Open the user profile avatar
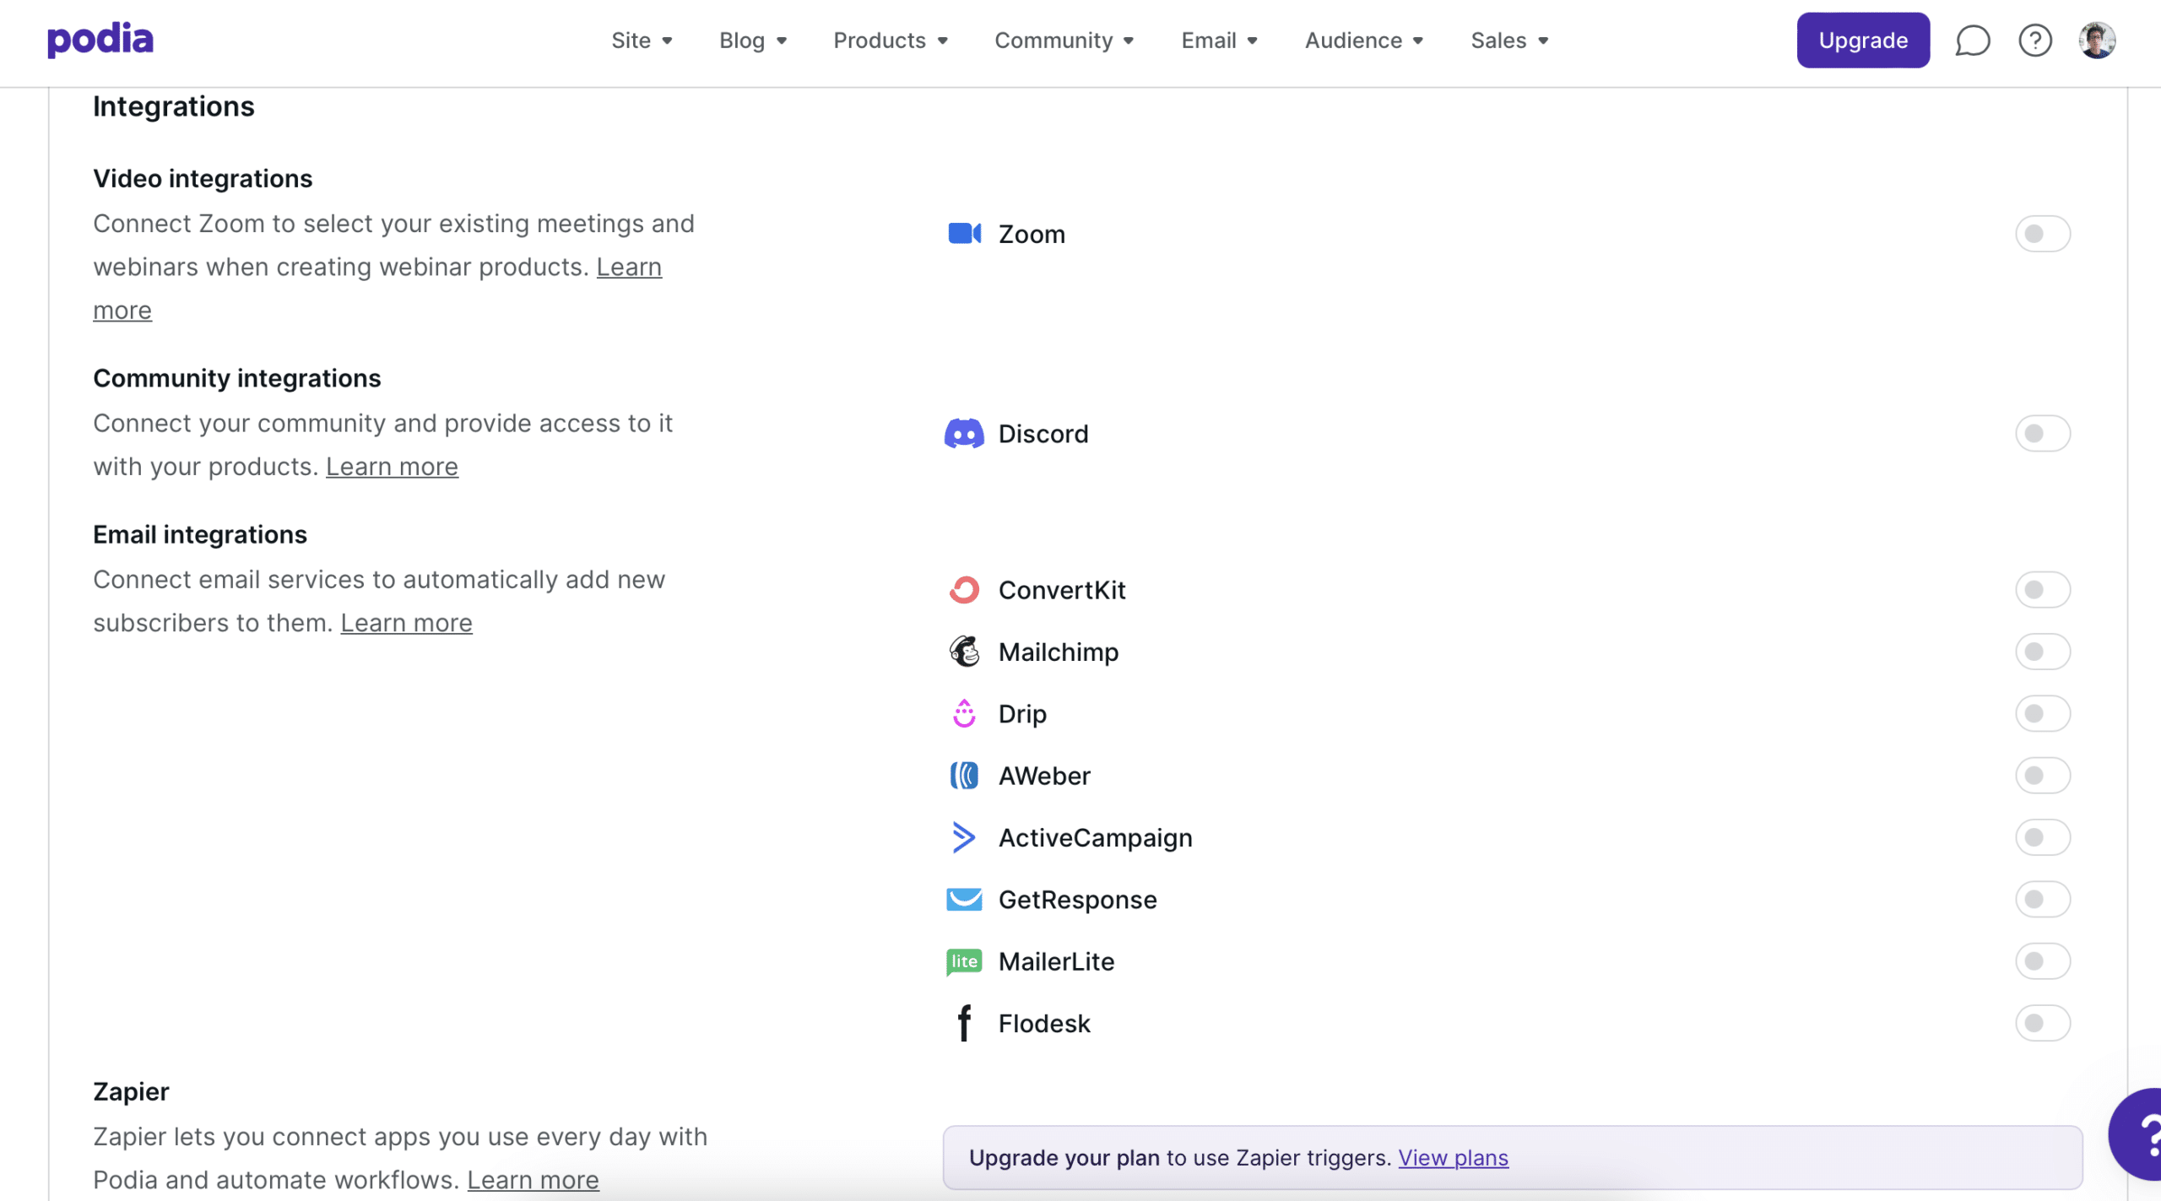This screenshot has width=2161, height=1201. [2097, 41]
